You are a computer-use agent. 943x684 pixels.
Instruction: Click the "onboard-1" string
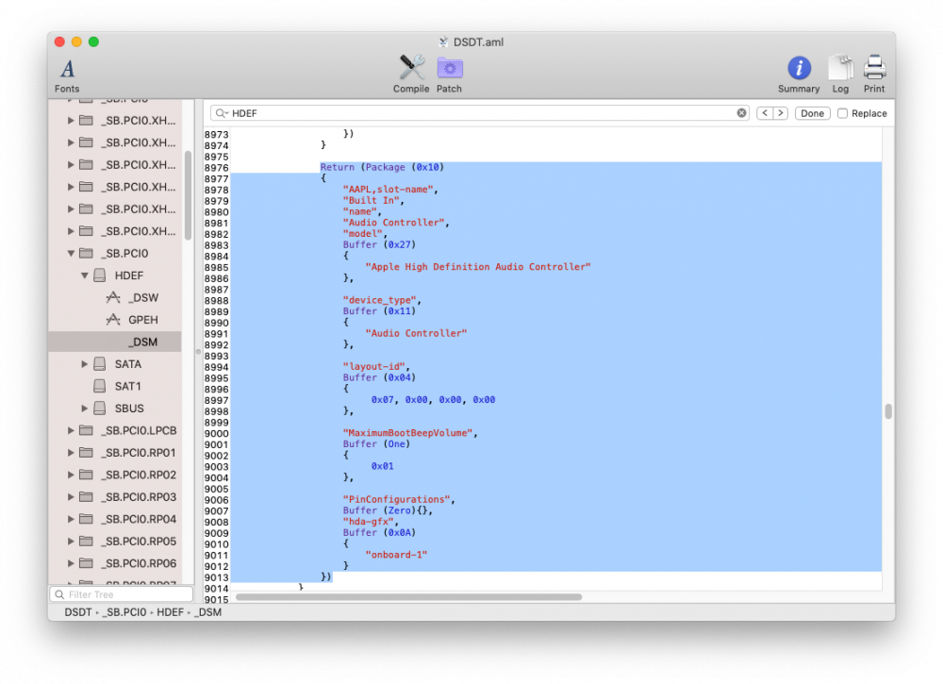(x=396, y=555)
